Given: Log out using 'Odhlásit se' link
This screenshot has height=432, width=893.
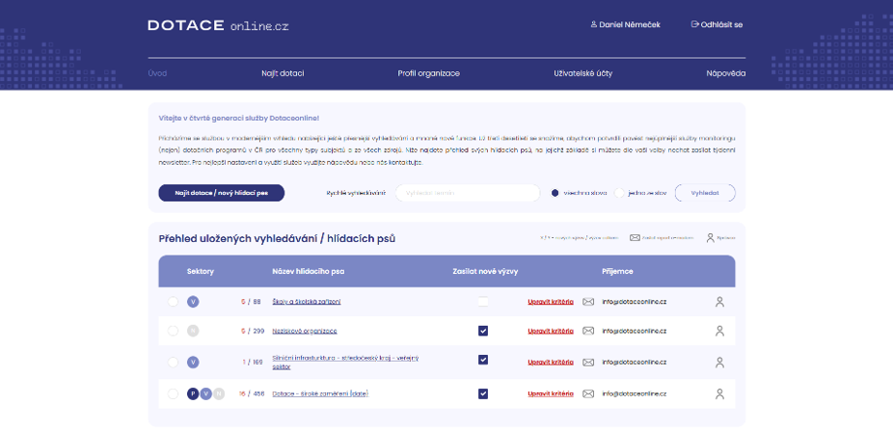Looking at the screenshot, I should pos(717,24).
